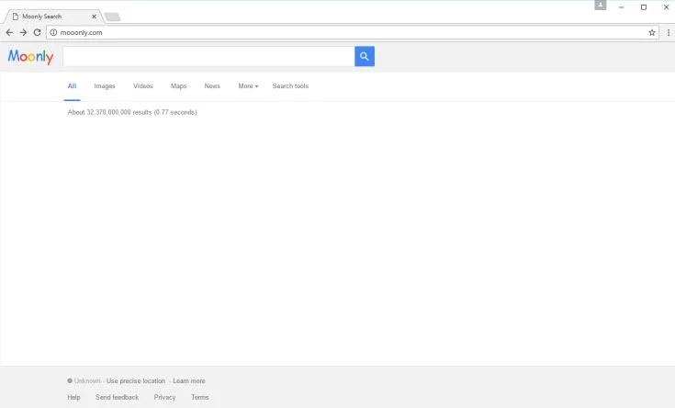Switch to News results

pyautogui.click(x=212, y=86)
